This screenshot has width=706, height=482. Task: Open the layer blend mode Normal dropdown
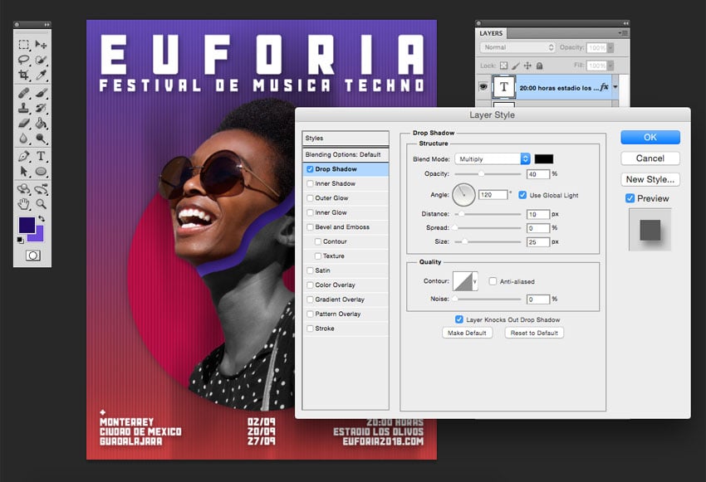517,47
